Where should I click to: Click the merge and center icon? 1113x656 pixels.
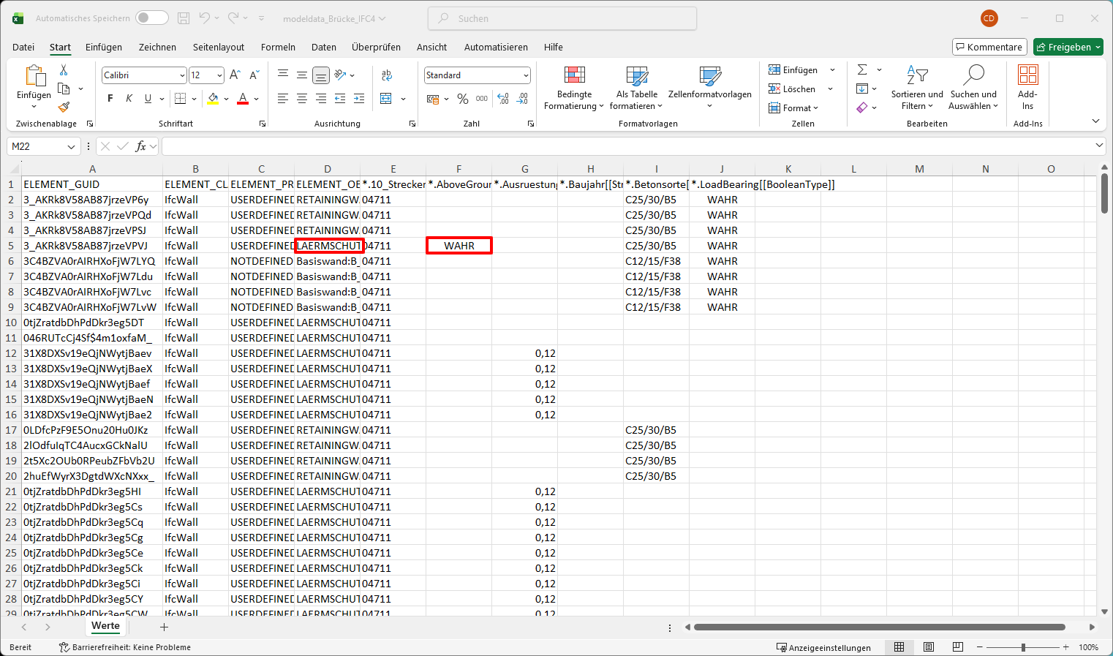click(386, 99)
